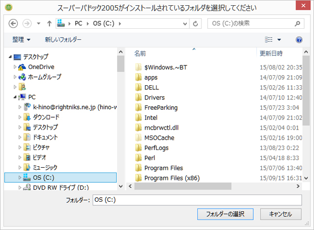The image size is (314, 230).
Task: Select the FreeParking folder
Action: click(x=161, y=108)
